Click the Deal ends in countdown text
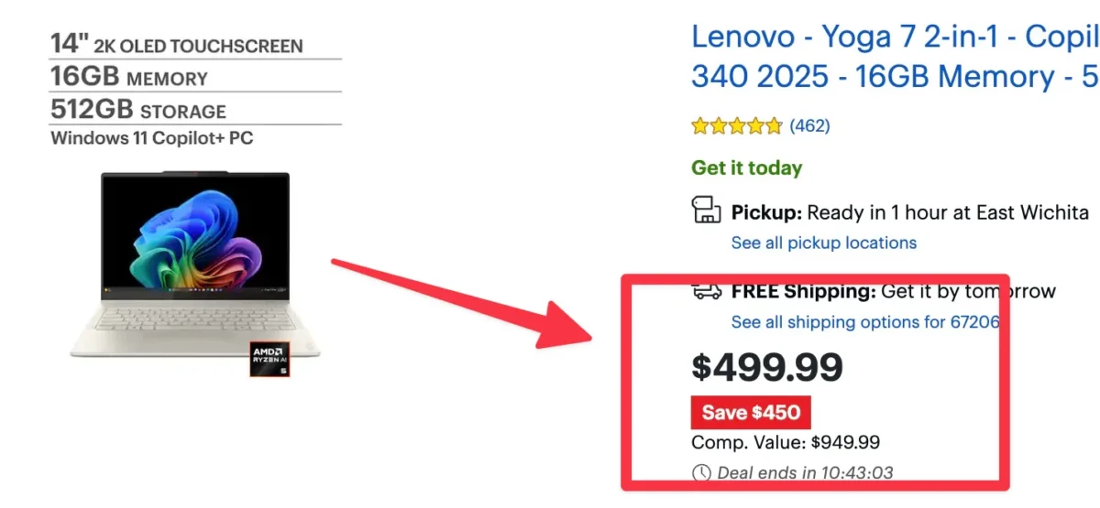This screenshot has width=1100, height=508. pos(805,473)
